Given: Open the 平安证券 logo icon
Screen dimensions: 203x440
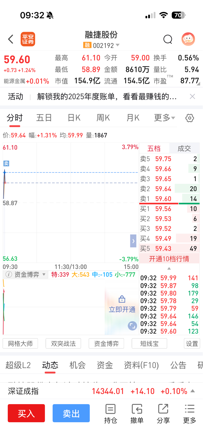Looking at the screenshot, I should 28,39.
